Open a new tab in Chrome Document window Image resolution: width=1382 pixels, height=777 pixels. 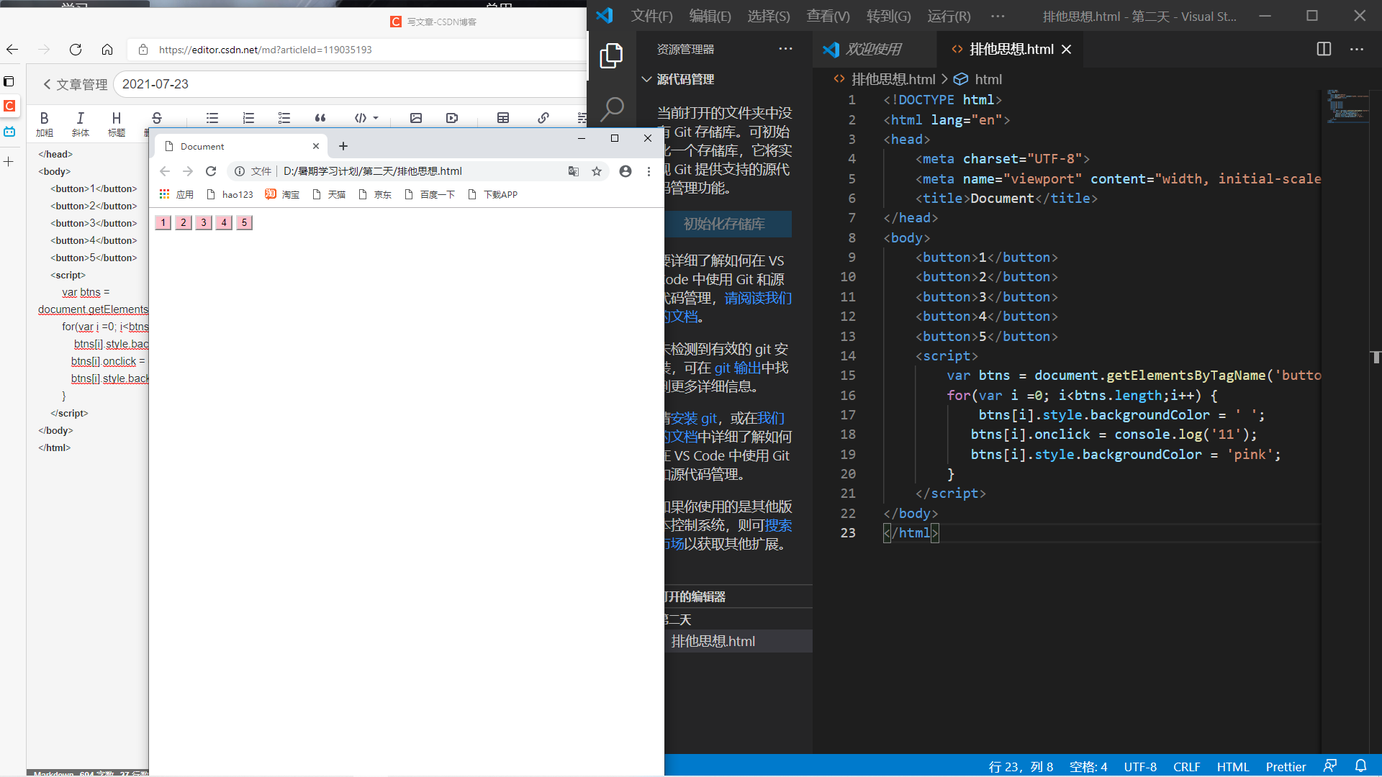tap(343, 146)
